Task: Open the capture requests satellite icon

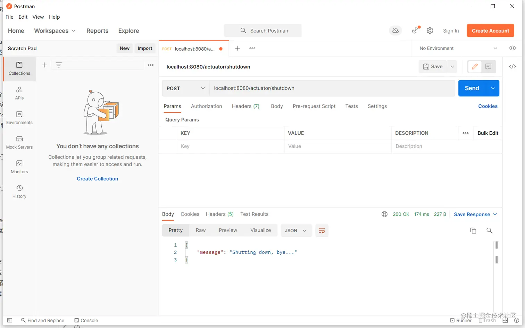Action: [x=416, y=30]
